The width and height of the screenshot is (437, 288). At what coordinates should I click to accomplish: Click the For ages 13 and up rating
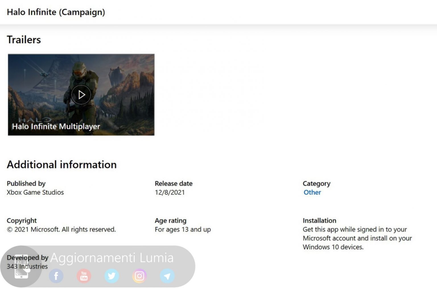pos(183,230)
